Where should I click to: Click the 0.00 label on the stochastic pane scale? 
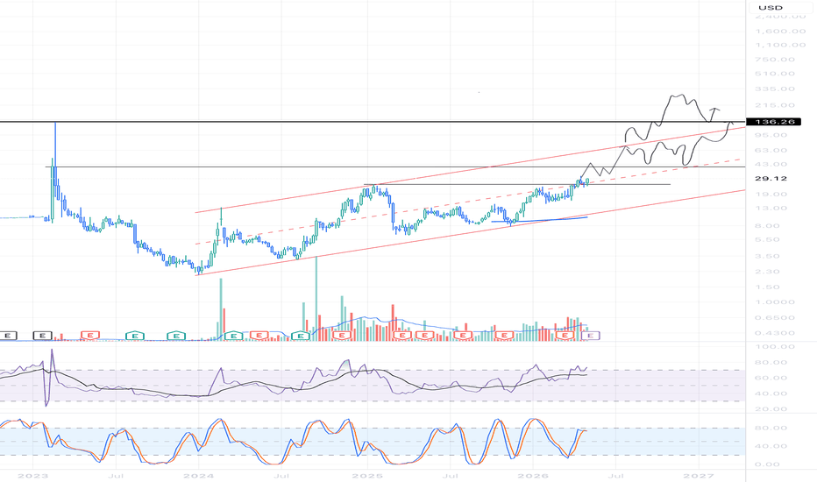(x=768, y=464)
